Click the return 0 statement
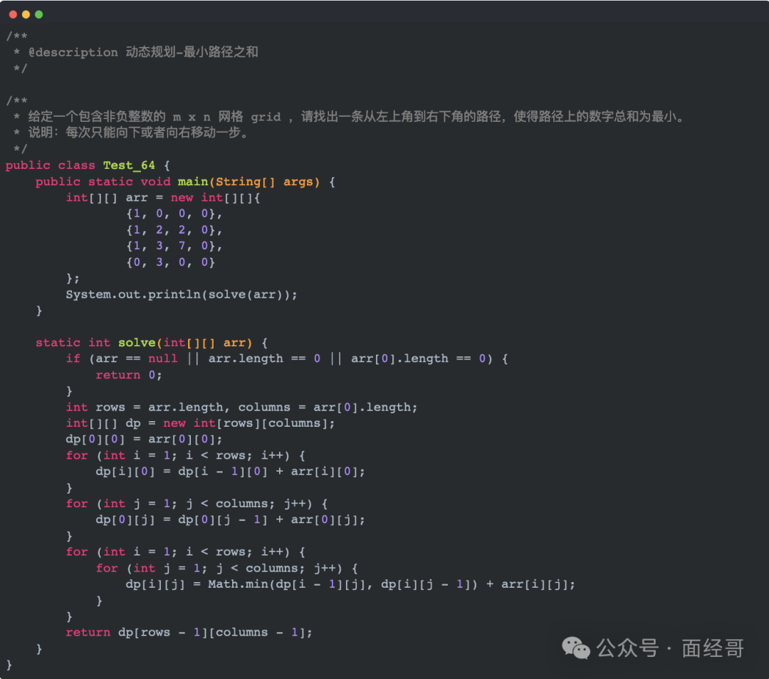Screen dimensions: 769x679 coord(128,375)
